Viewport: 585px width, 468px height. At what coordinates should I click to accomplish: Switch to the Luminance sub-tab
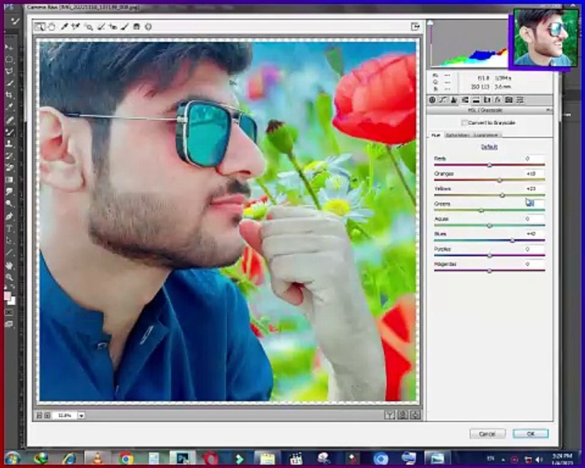pos(486,135)
